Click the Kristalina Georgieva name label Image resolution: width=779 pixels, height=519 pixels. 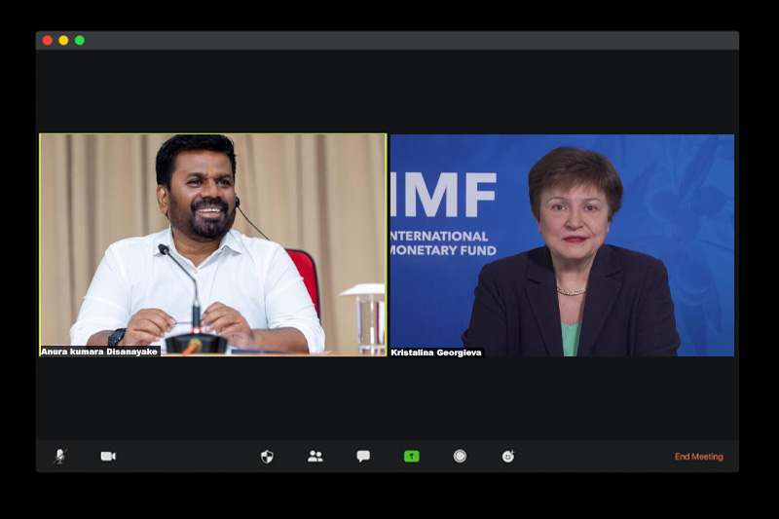click(436, 352)
